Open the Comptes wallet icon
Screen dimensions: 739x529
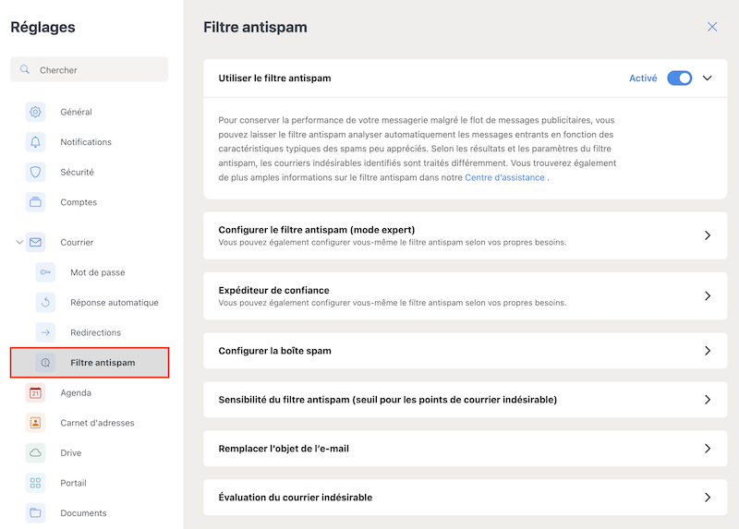[x=35, y=202]
